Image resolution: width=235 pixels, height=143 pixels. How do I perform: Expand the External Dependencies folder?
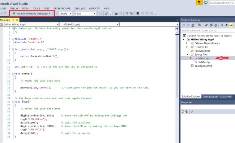coord(187,43)
